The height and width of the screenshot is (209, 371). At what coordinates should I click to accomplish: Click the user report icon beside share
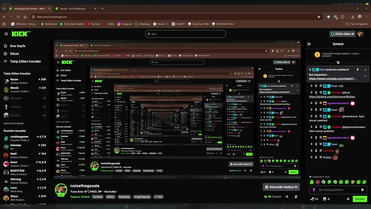coord(296,197)
